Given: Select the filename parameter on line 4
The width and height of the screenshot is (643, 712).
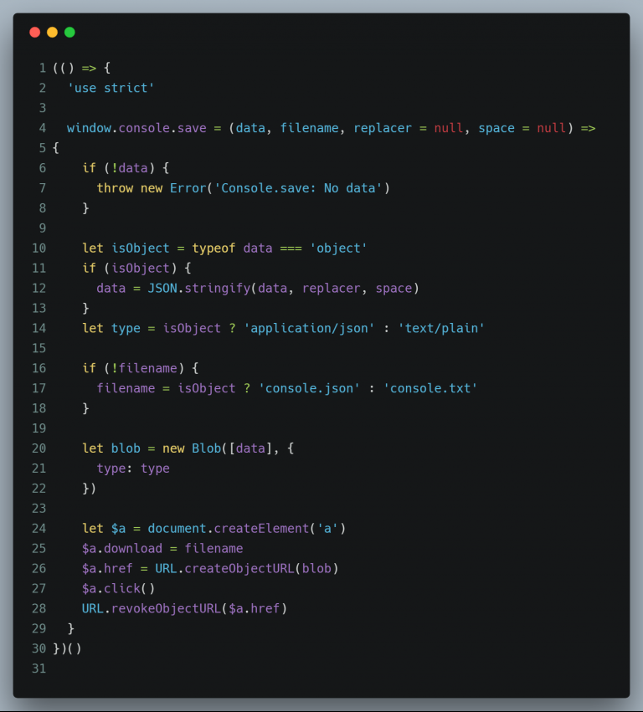Looking at the screenshot, I should pyautogui.click(x=309, y=128).
